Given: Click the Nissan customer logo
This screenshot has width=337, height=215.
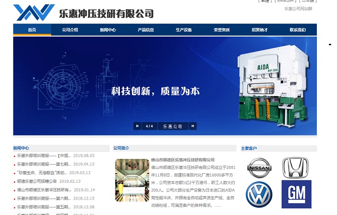Looking at the screenshot, I should click(x=259, y=168).
